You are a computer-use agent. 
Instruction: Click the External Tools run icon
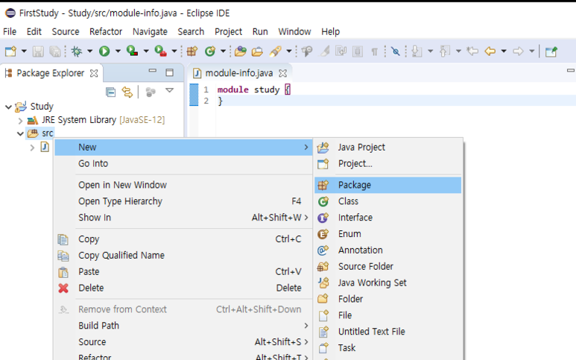[160, 51]
